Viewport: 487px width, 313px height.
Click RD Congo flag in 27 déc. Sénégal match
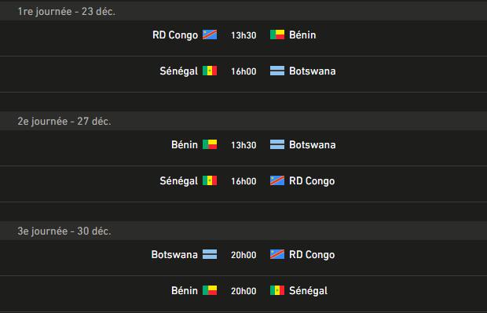click(x=277, y=181)
